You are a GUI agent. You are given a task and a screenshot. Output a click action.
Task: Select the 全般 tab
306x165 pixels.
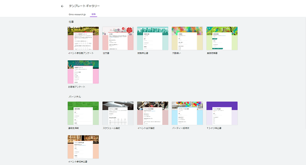point(94,14)
